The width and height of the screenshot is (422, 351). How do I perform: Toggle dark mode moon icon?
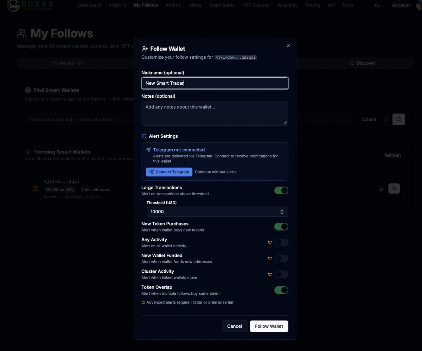pos(377,5)
